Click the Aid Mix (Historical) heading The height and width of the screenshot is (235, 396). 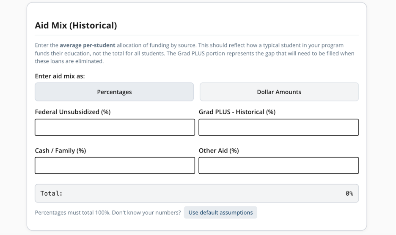tap(76, 26)
